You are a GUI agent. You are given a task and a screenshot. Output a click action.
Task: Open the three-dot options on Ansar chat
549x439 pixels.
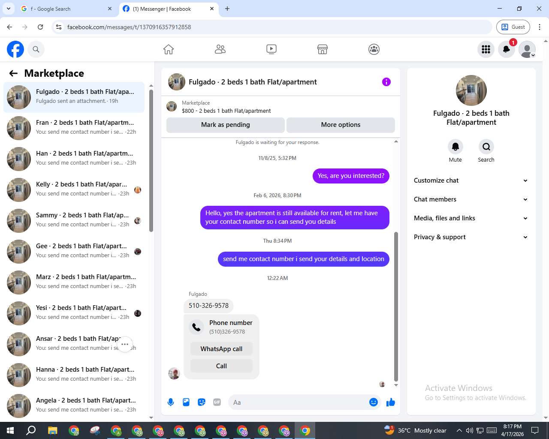tap(125, 344)
